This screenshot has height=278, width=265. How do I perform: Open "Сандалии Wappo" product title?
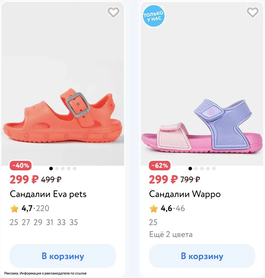[x=185, y=194]
